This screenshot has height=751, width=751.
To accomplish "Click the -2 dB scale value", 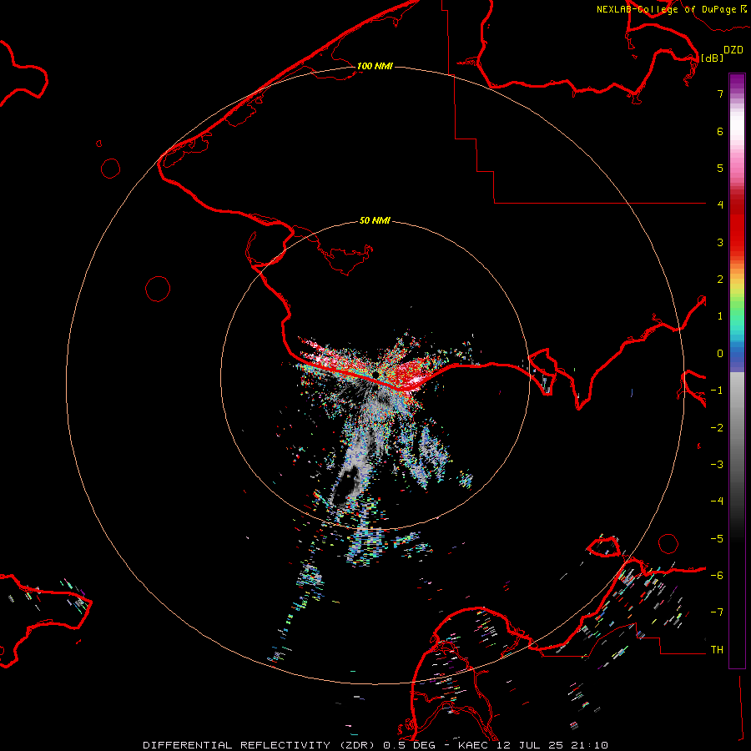I will 717,428.
